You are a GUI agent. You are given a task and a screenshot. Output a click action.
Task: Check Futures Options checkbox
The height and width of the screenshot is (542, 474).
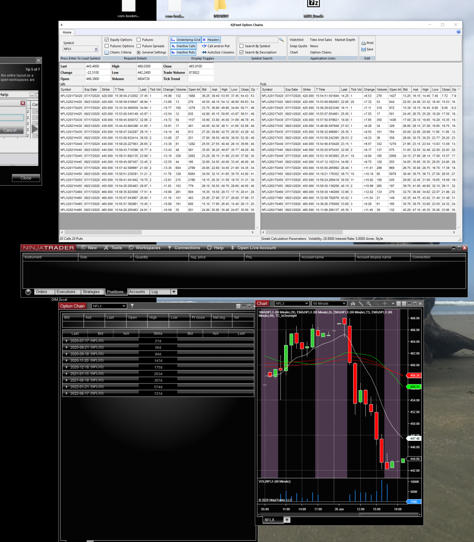[107, 46]
